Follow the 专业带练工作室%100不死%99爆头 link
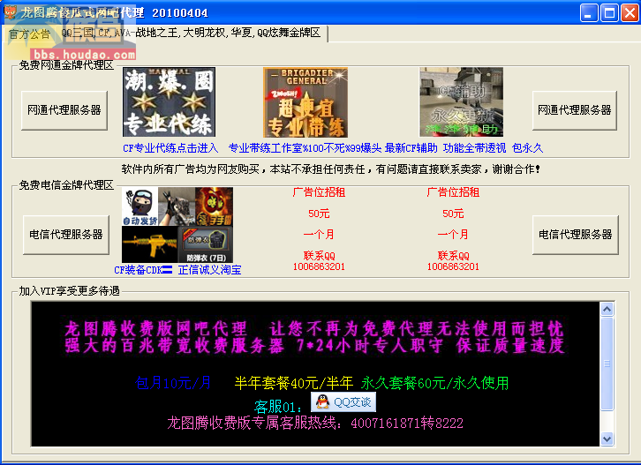Viewport: 641px width, 465px height. click(x=305, y=148)
